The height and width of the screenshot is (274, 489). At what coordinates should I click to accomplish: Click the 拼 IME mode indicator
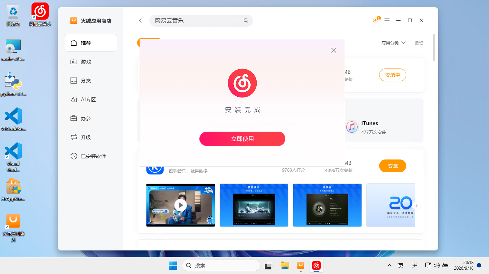(415, 265)
